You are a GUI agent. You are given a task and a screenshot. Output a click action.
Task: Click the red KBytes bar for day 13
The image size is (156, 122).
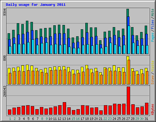coord(64,109)
